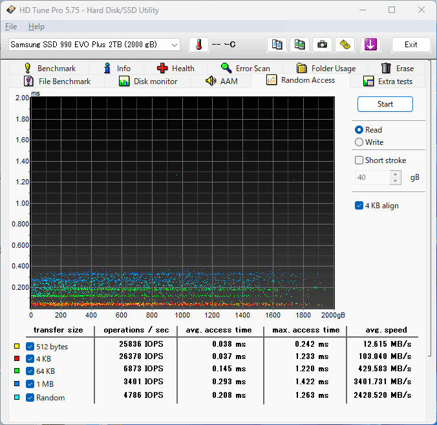
Task: Decrease the short stroke gB spinner value
Action: tap(396, 180)
